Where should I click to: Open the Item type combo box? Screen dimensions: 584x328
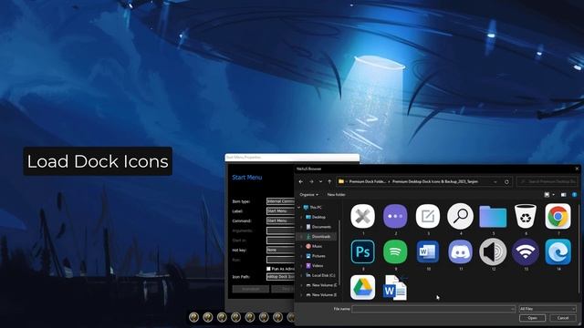coord(280,201)
